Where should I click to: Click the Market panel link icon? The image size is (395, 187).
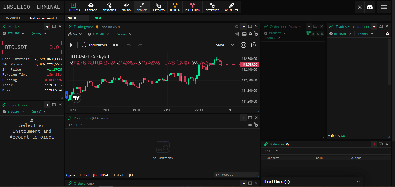click(x=4, y=26)
